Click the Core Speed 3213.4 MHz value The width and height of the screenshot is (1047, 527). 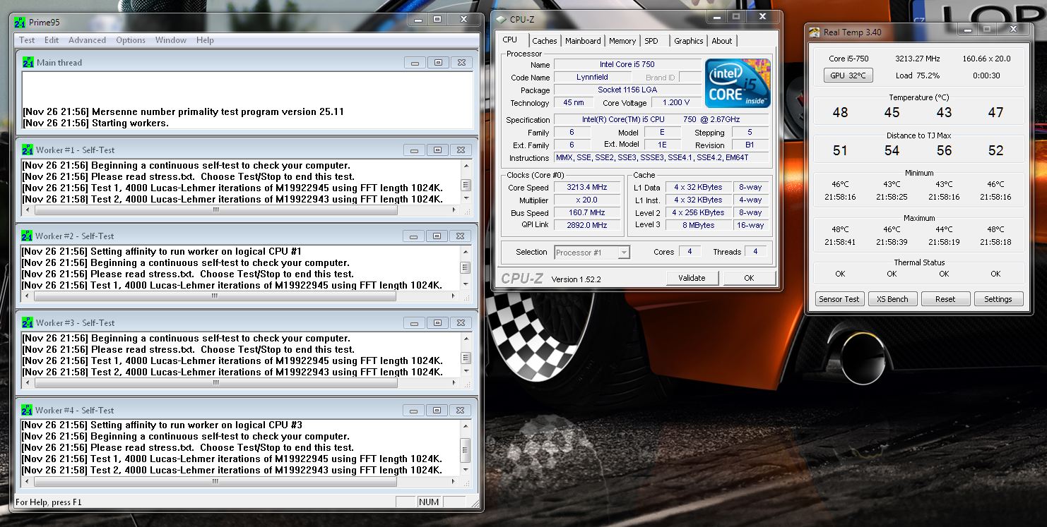(586, 187)
